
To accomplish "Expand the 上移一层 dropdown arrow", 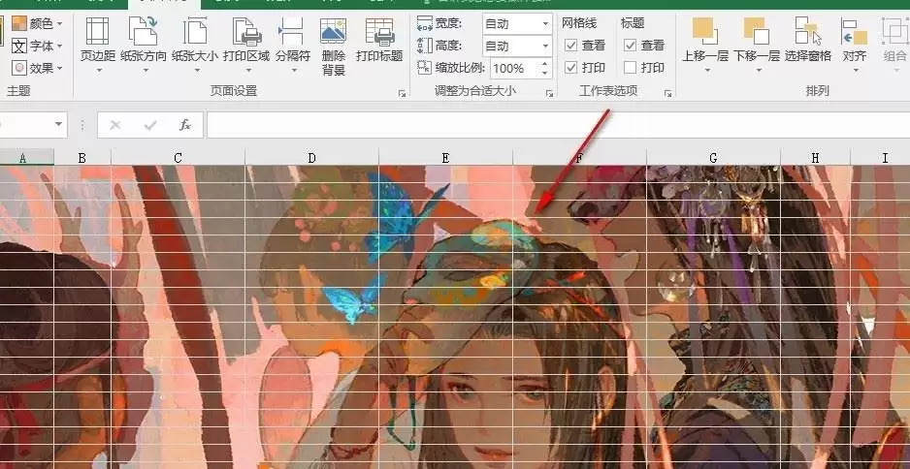I will coord(706,71).
